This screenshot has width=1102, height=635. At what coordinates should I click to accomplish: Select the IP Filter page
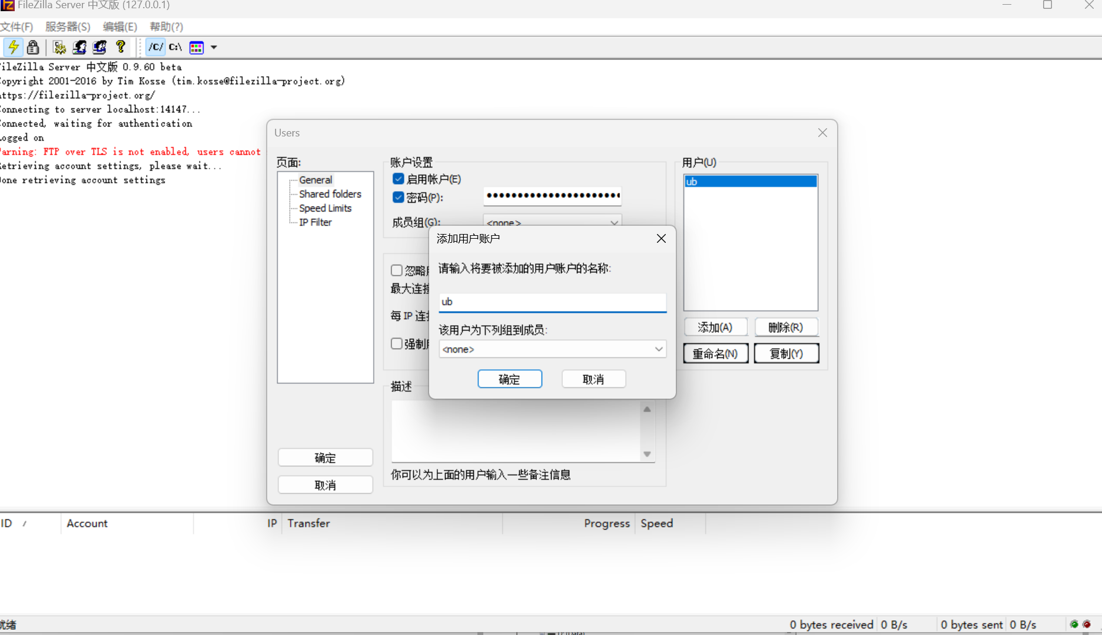point(316,222)
